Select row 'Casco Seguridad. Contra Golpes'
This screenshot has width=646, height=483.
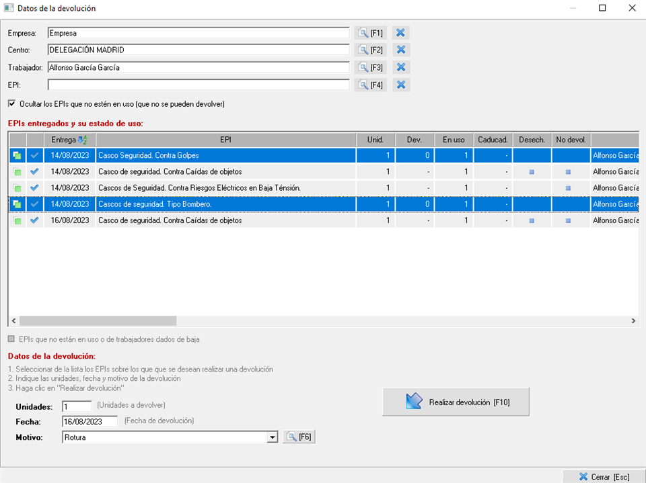[324, 156]
